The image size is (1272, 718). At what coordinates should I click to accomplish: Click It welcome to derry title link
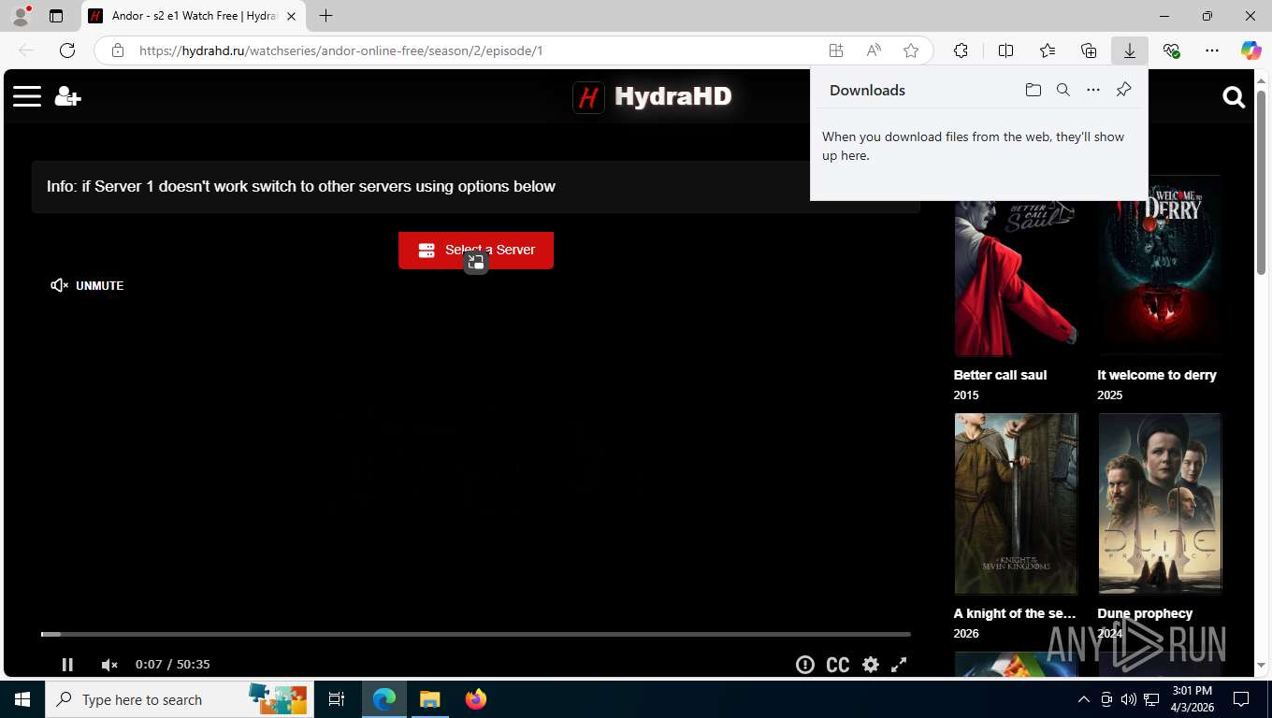[1157, 375]
